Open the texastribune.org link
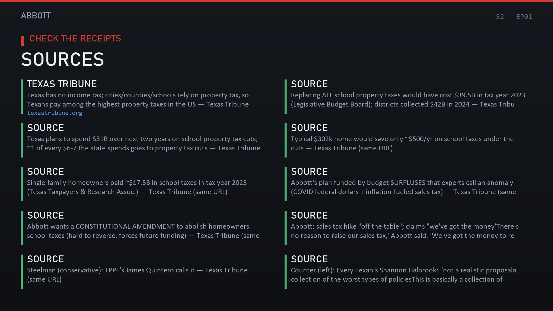The height and width of the screenshot is (311, 553). (x=55, y=113)
